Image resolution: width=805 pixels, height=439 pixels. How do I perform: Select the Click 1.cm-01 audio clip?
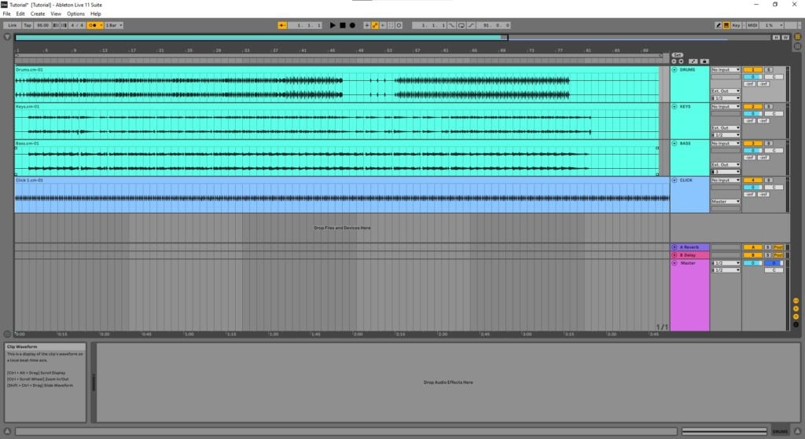click(342, 195)
